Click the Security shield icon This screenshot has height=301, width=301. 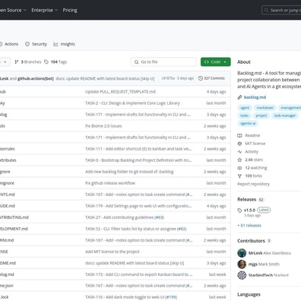pos(27,44)
